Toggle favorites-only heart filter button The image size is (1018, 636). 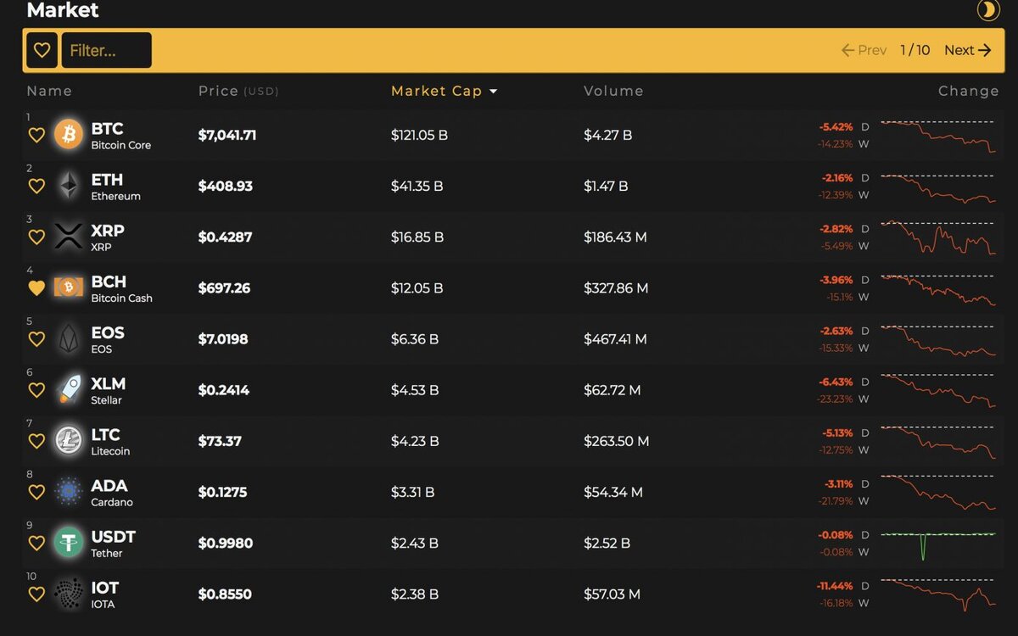point(42,50)
